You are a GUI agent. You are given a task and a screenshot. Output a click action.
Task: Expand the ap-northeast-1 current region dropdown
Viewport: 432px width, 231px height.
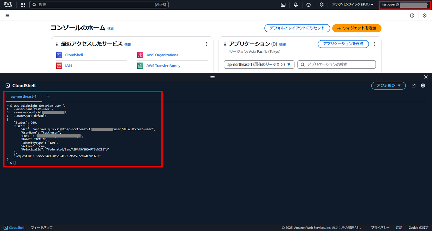pos(259,65)
